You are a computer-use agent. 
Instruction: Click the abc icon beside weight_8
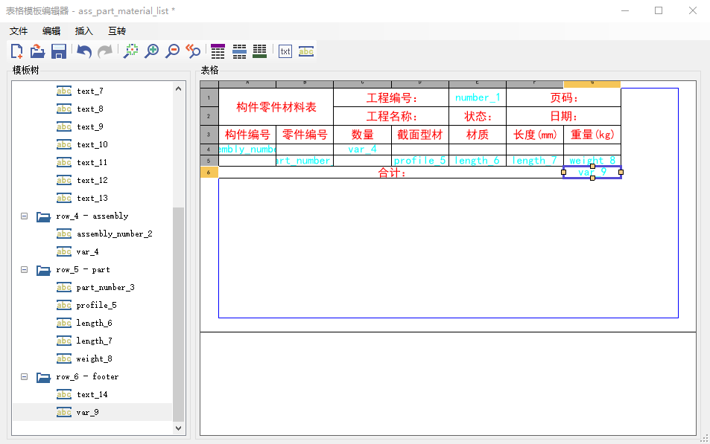point(64,359)
